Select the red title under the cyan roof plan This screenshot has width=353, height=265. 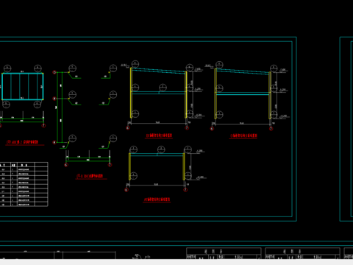(x=22, y=142)
